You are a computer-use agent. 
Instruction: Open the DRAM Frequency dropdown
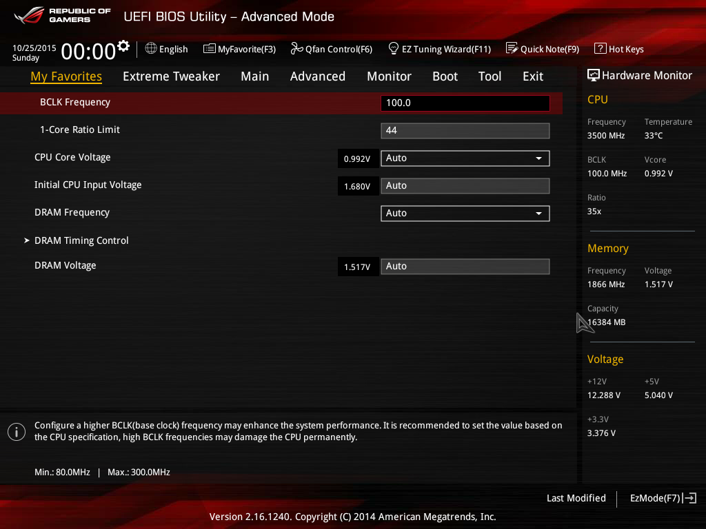coord(465,214)
